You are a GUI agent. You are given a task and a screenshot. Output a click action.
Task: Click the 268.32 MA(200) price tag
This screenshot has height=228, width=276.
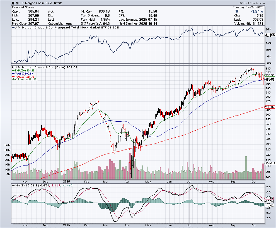[x=270, y=107]
